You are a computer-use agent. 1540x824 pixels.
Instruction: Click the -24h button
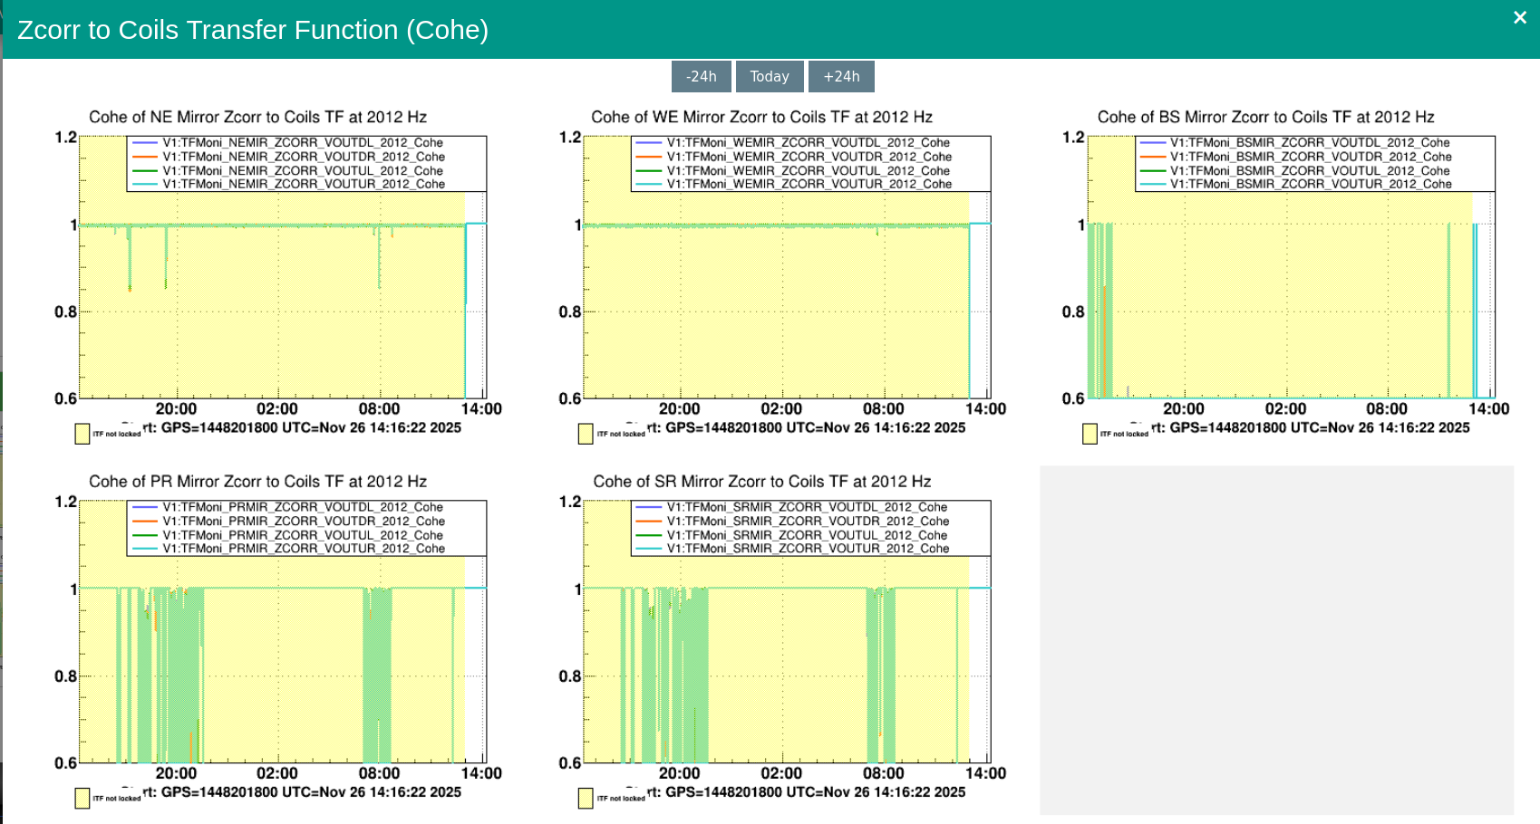click(x=701, y=77)
